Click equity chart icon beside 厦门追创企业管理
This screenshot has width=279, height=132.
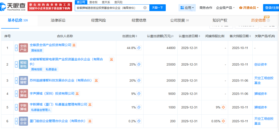coord(90,121)
